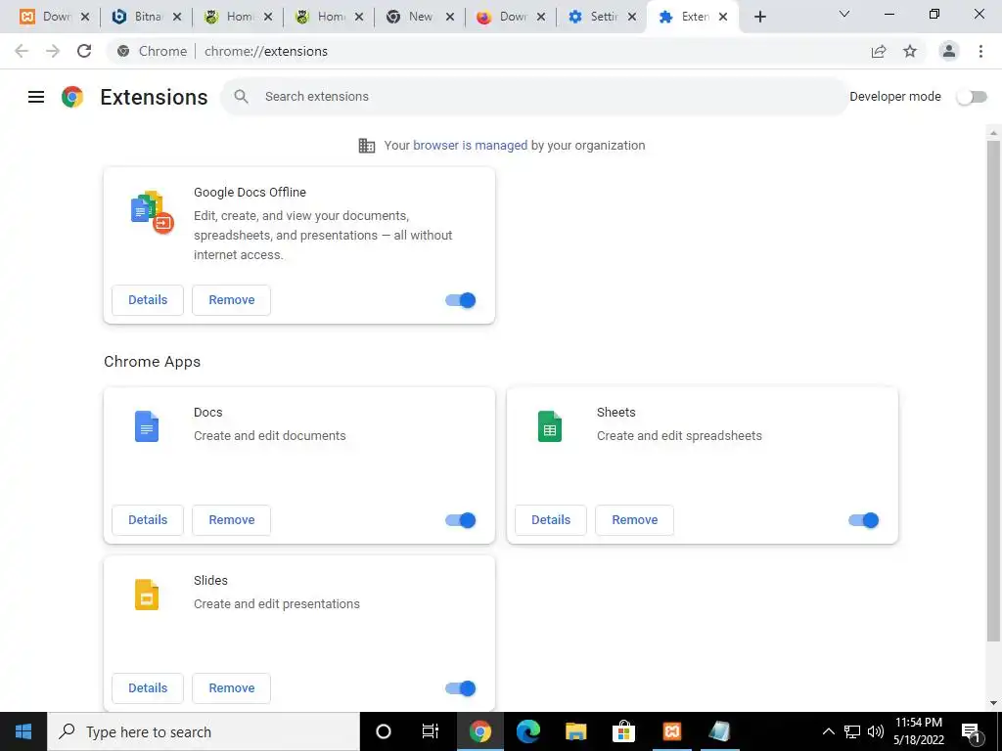
Task: Show hidden system tray icons
Action: pyautogui.click(x=828, y=731)
